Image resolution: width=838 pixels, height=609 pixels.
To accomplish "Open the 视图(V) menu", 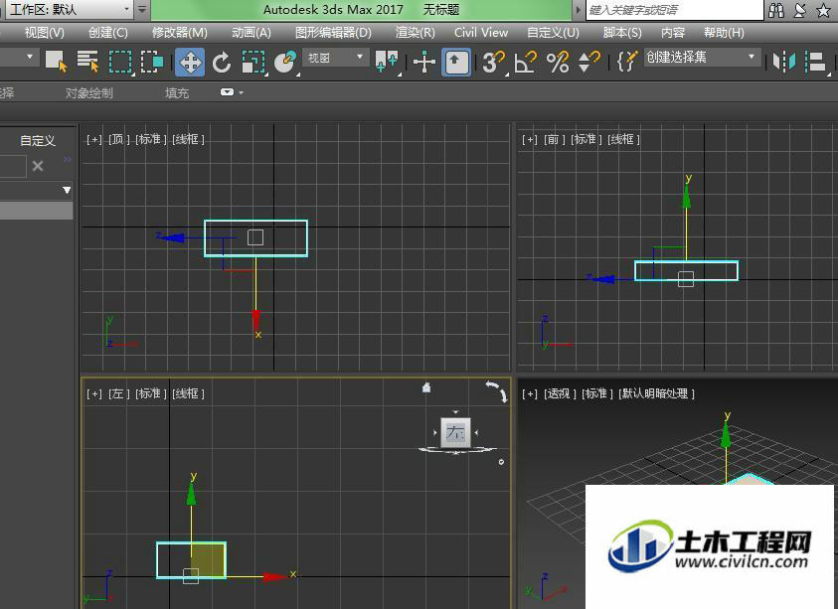I will (x=45, y=33).
